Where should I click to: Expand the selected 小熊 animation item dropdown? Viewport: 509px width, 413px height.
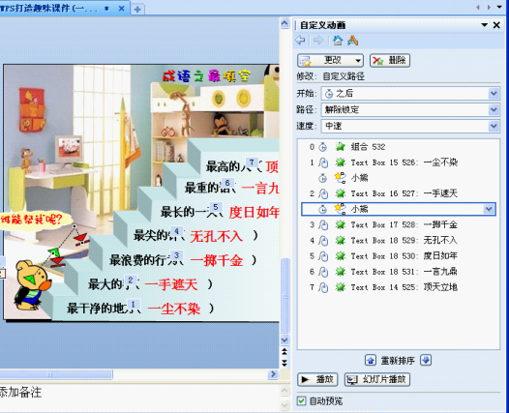pos(489,209)
